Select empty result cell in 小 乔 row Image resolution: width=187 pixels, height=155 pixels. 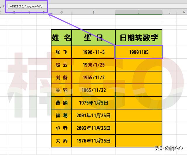pyautogui.click(x=138, y=128)
